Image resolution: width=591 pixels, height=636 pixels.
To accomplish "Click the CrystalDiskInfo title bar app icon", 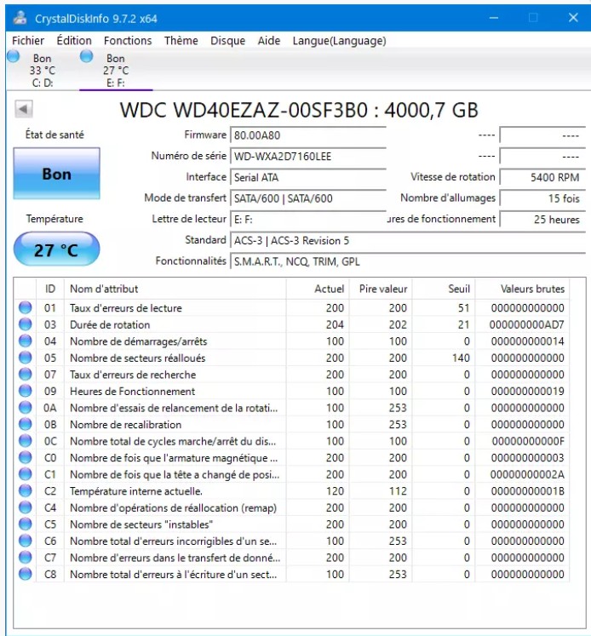I will (x=20, y=18).
